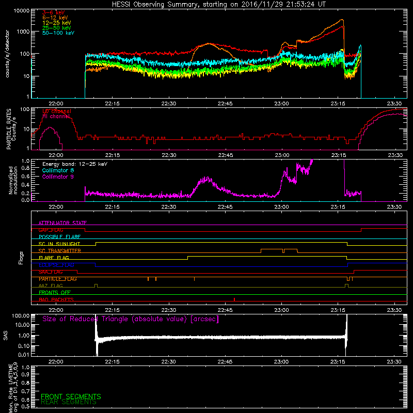Click the 22:00 tick under the count-rate panel
The image size is (413, 413).
click(x=56, y=104)
